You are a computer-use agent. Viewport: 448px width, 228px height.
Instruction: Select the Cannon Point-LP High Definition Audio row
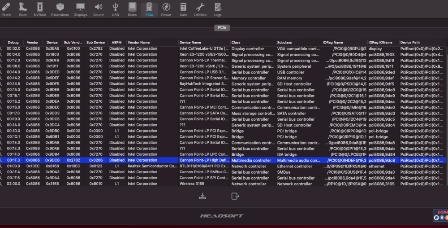(x=223, y=160)
